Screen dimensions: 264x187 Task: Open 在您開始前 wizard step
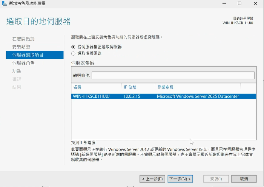23,39
